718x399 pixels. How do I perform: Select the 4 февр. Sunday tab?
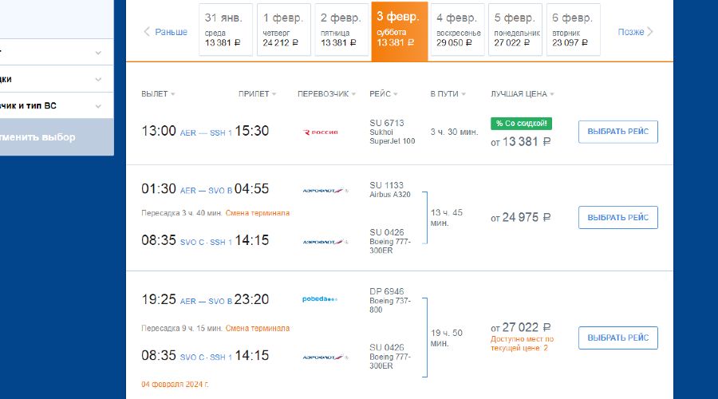[457, 30]
